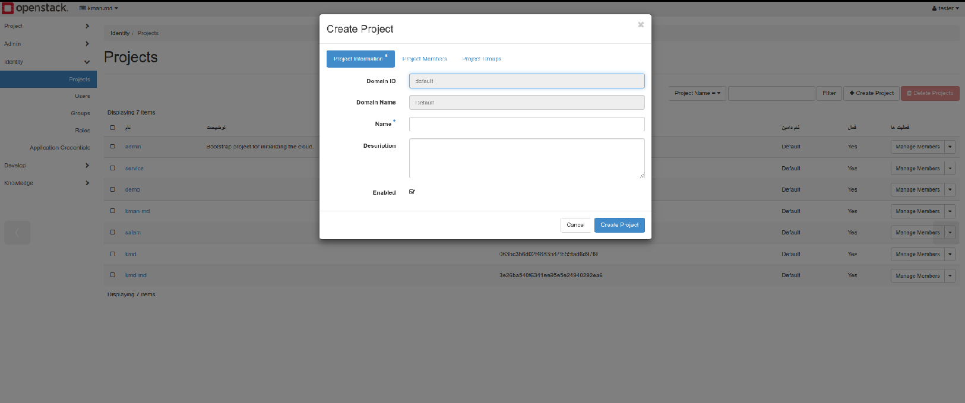The image size is (965, 403).
Task: Click the OpenStack logo
Action: tap(35, 8)
